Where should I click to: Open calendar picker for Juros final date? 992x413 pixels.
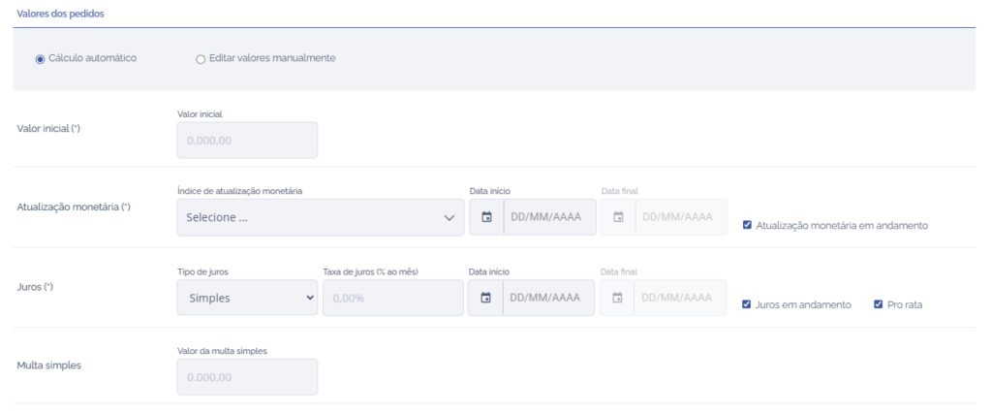(617, 298)
